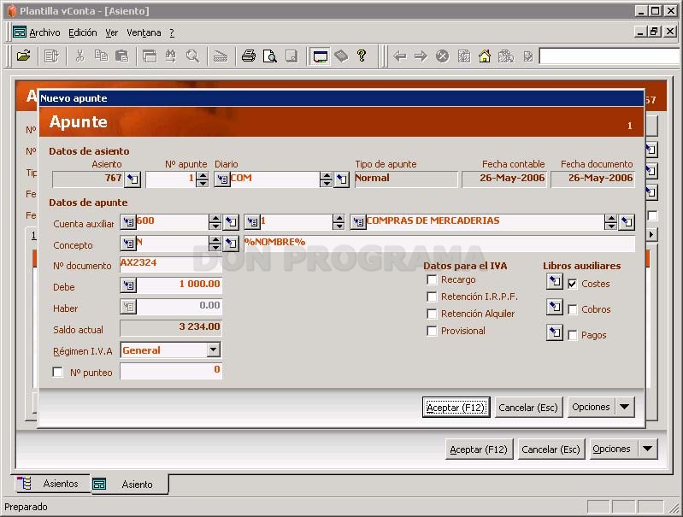Enable the Recargo checkbox
Viewport: 683px width, 517px height.
[432, 279]
